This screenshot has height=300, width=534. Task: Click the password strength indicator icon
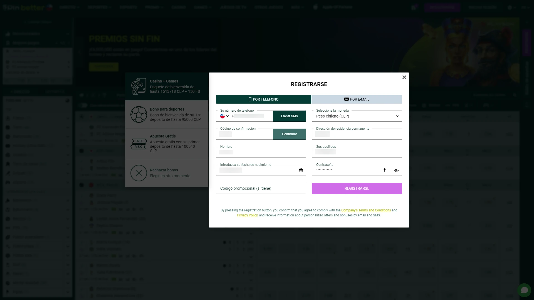pos(384,170)
